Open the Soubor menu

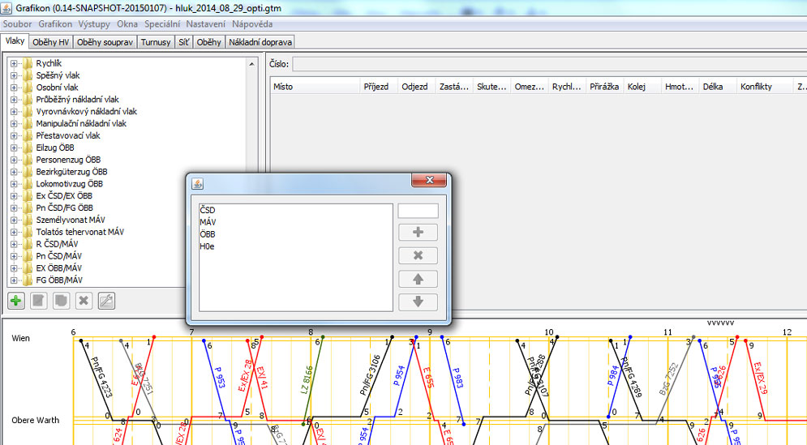pyautogui.click(x=17, y=24)
